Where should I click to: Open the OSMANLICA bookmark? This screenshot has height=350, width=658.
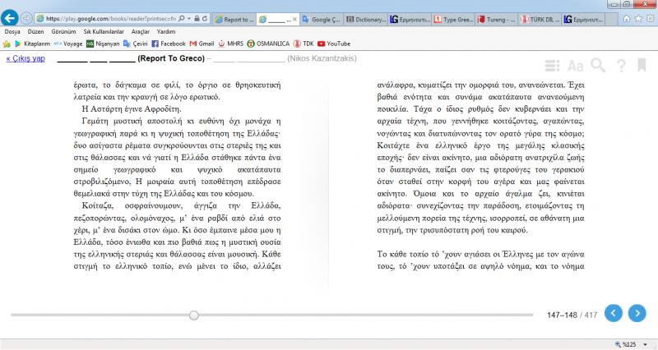tap(268, 44)
